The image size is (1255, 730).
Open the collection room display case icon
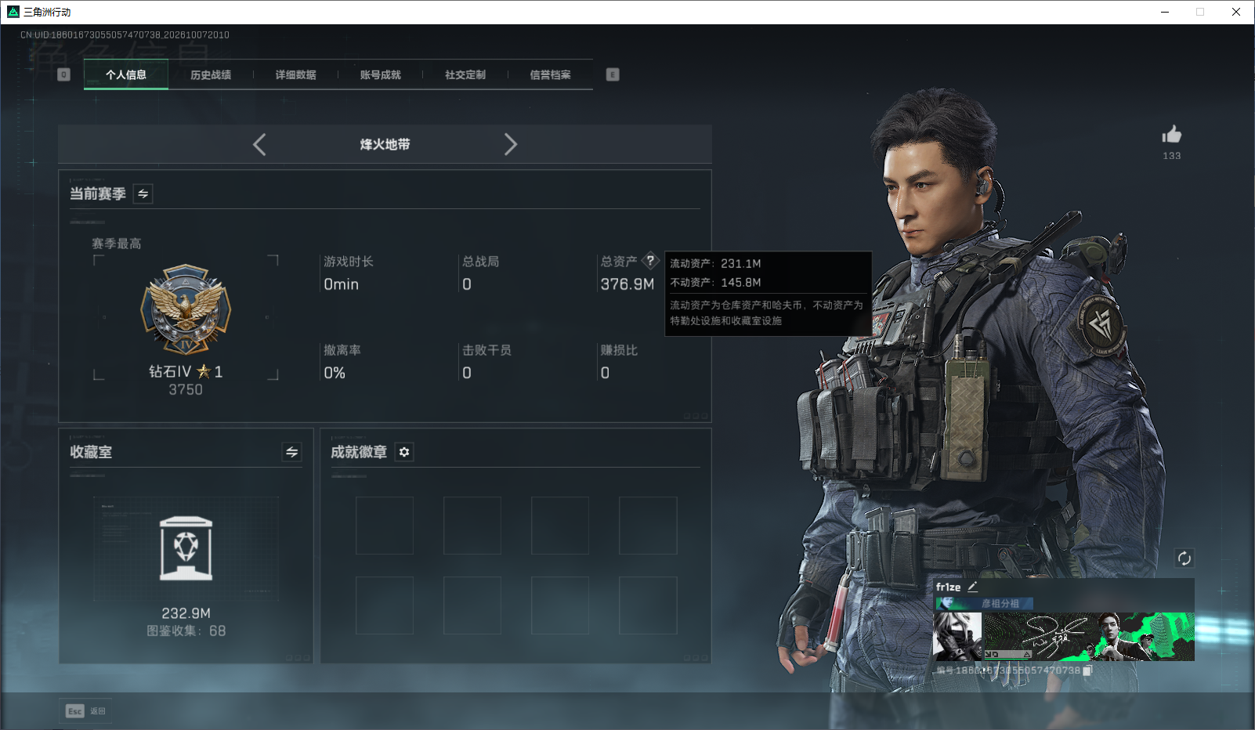click(x=186, y=548)
